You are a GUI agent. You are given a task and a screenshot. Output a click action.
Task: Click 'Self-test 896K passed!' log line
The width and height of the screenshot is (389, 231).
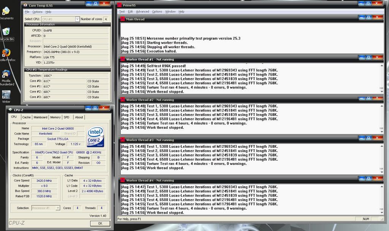[153, 66]
